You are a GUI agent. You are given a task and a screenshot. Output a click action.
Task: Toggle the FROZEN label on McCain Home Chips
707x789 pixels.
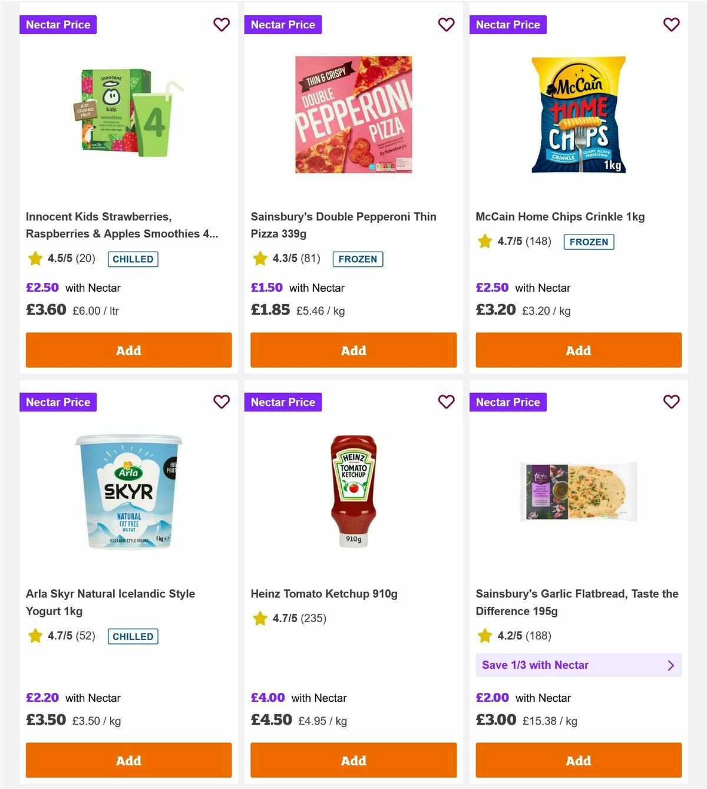[589, 242]
